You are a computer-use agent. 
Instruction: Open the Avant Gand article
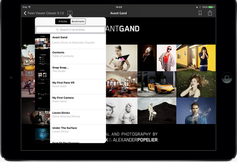point(70,41)
